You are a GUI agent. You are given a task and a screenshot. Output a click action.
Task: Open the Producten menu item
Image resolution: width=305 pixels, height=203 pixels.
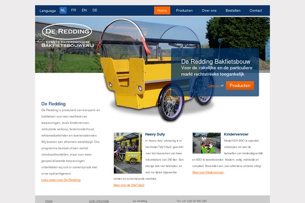coord(184,11)
